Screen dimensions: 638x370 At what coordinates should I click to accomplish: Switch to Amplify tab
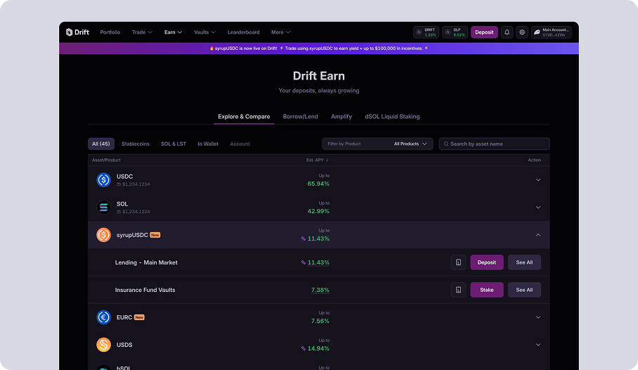pyautogui.click(x=341, y=117)
